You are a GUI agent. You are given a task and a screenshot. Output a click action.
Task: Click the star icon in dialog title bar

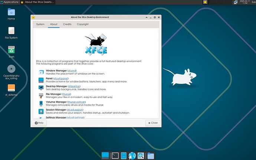pos(33,17)
